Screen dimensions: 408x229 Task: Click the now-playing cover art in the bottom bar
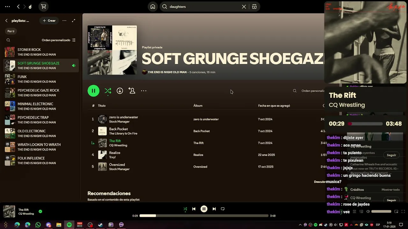coord(9,212)
